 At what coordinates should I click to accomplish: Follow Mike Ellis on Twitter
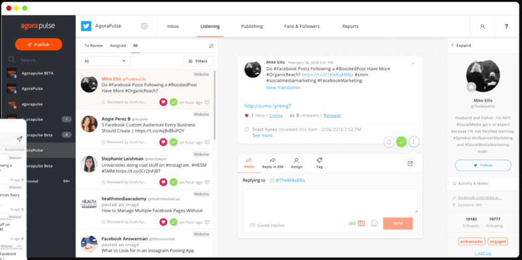(483, 165)
